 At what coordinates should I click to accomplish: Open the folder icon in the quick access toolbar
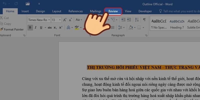click(x=28, y=4)
